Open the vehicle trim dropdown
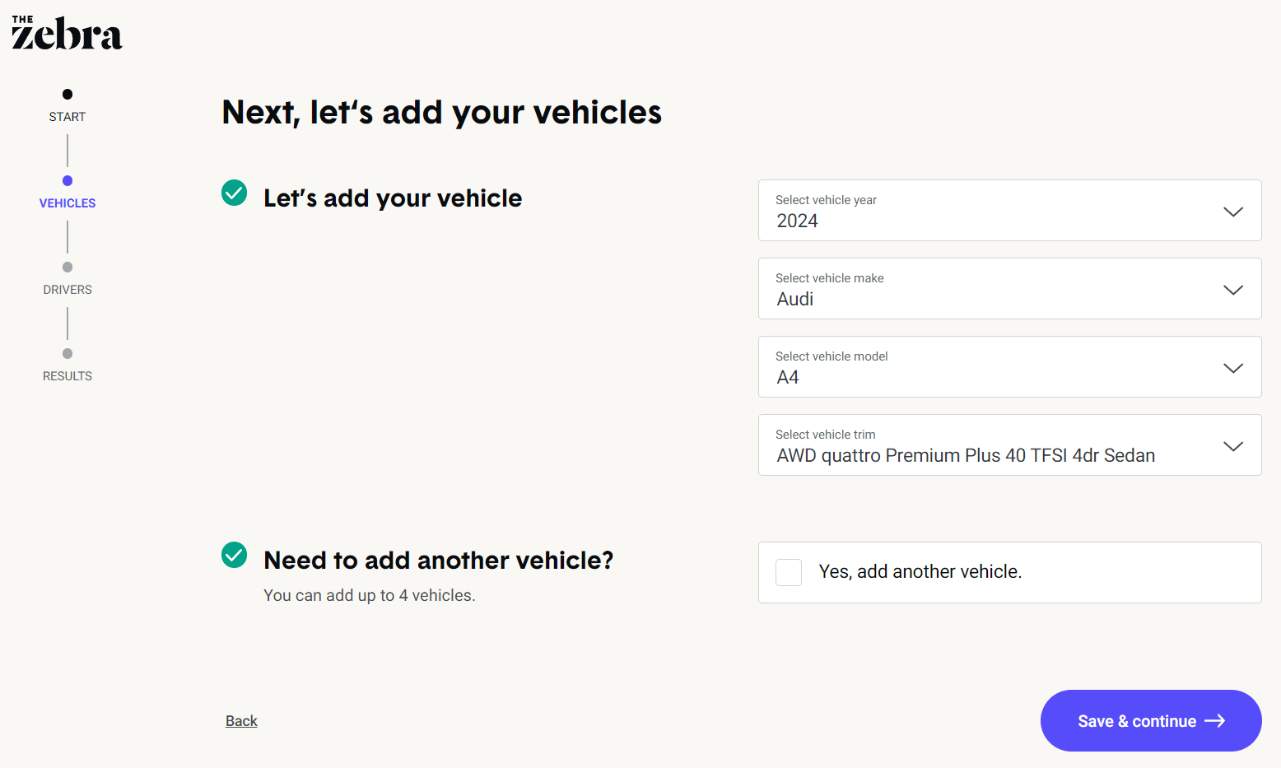 click(x=1009, y=445)
